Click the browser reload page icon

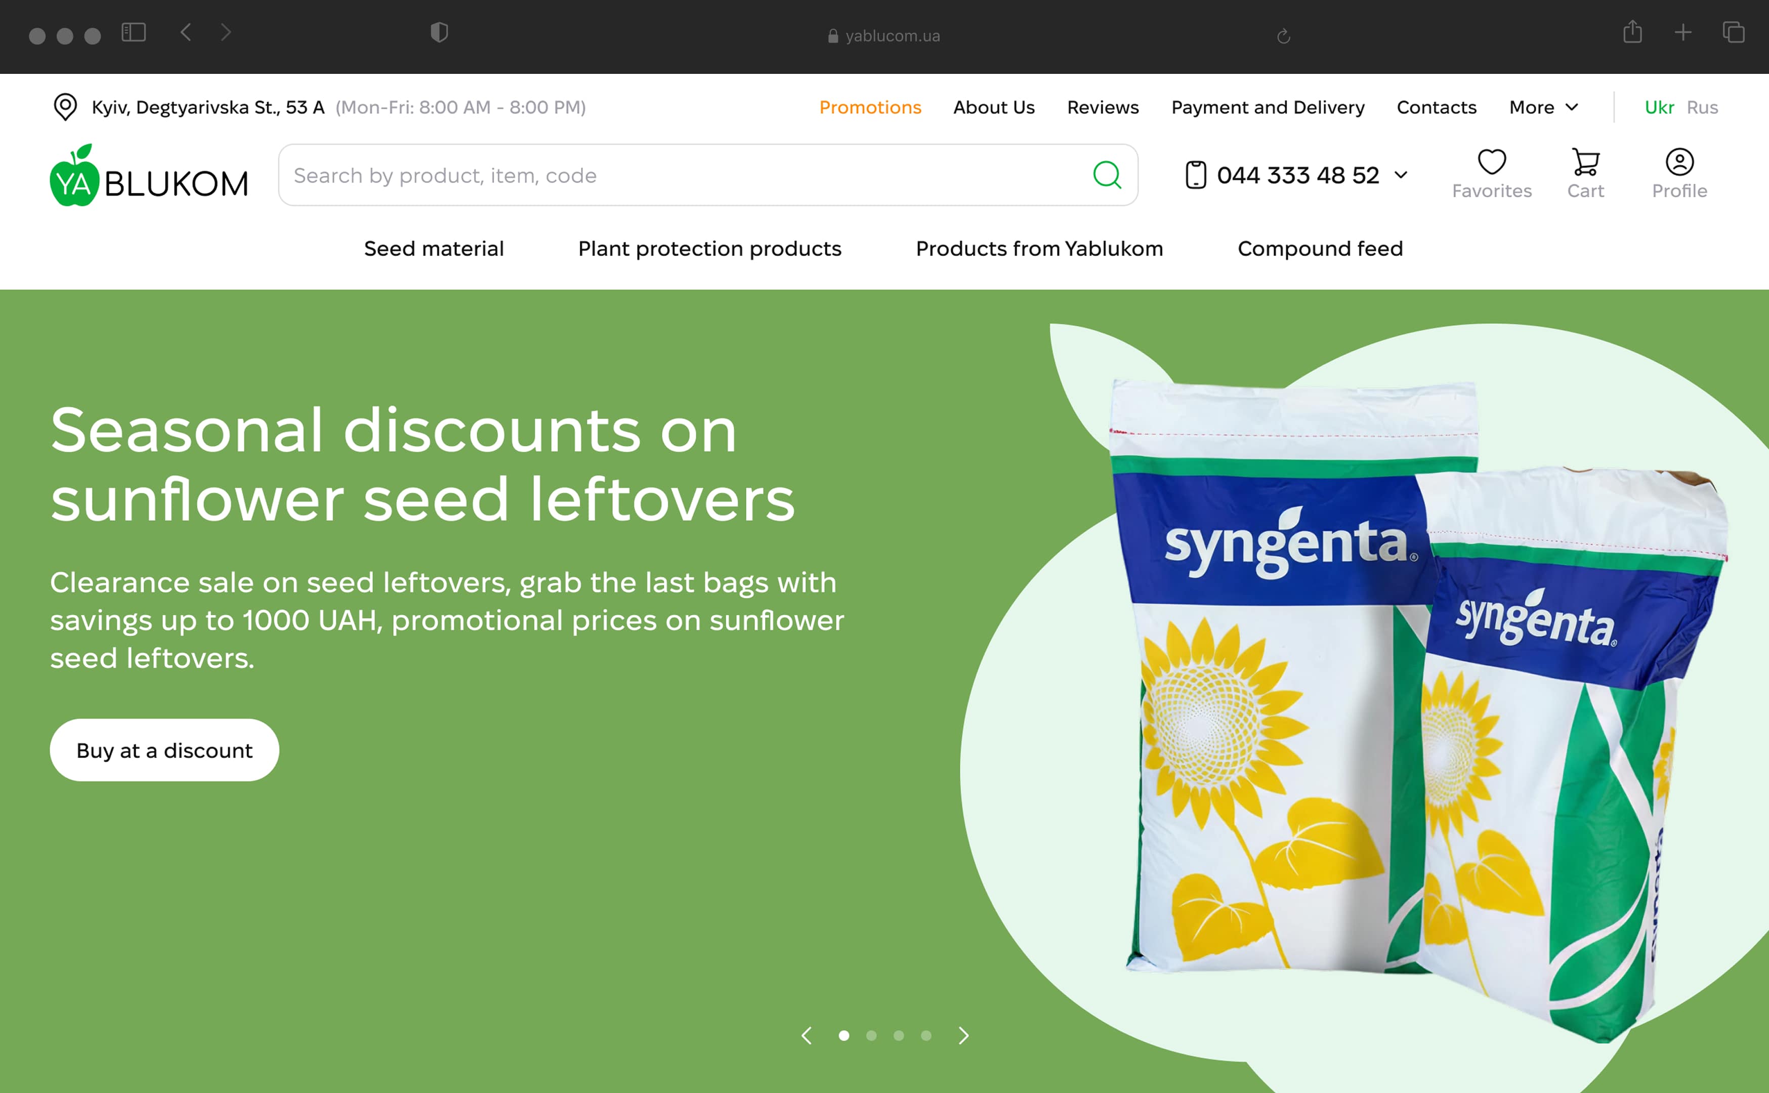pos(1283,36)
